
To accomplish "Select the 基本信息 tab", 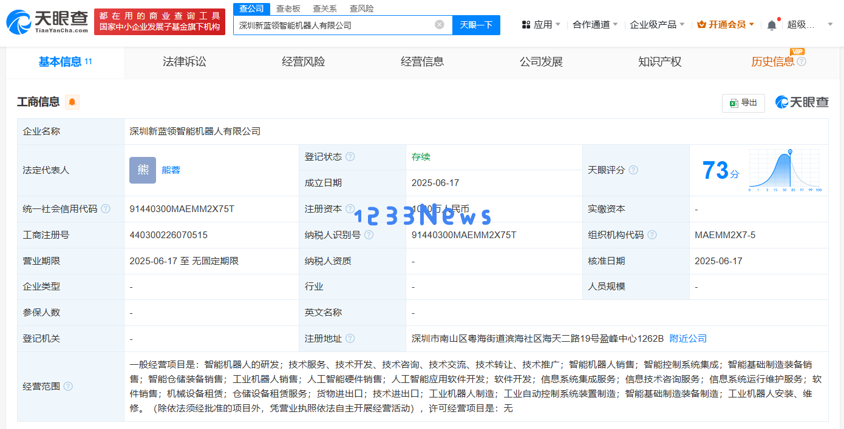I will point(65,62).
